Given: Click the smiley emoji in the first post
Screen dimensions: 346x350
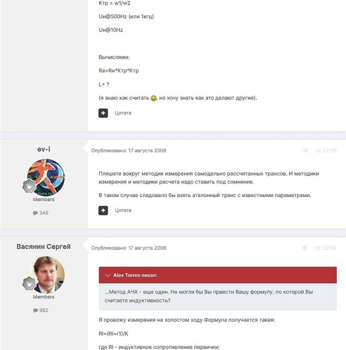Looking at the screenshot, I should (153, 98).
